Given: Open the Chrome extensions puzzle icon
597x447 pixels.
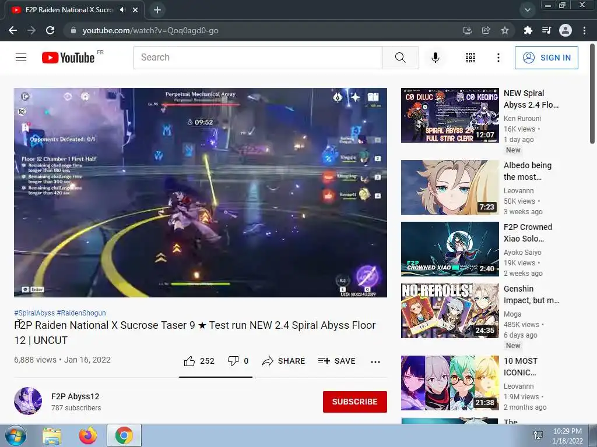Looking at the screenshot, I should click(x=528, y=30).
